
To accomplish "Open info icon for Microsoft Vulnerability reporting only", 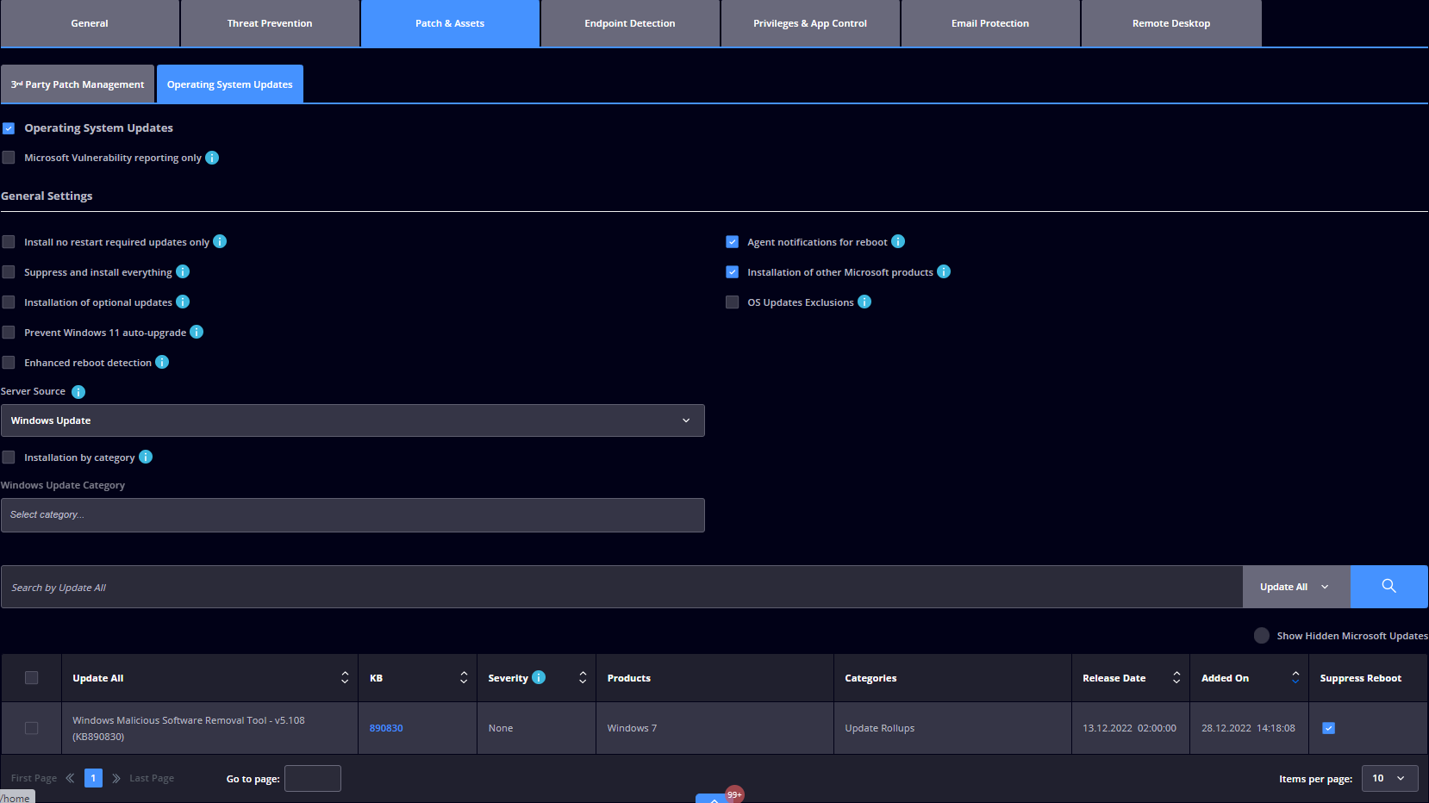I will (x=212, y=158).
